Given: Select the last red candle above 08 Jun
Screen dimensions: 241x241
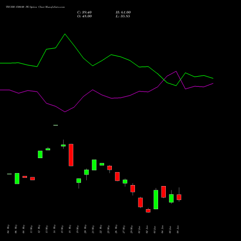Looking at the screenshot, I should click(179, 197).
